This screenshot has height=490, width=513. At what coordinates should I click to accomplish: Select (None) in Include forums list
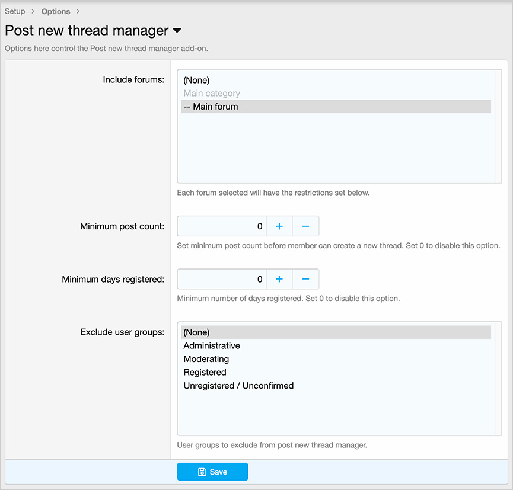click(x=196, y=80)
